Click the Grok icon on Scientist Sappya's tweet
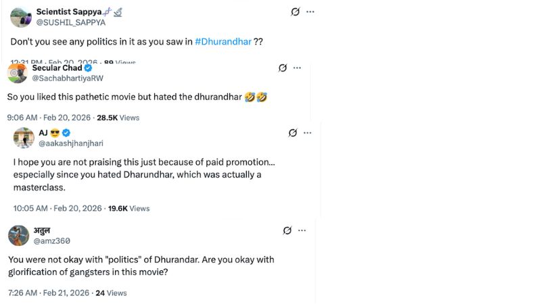This screenshot has height=304, width=541. (295, 12)
